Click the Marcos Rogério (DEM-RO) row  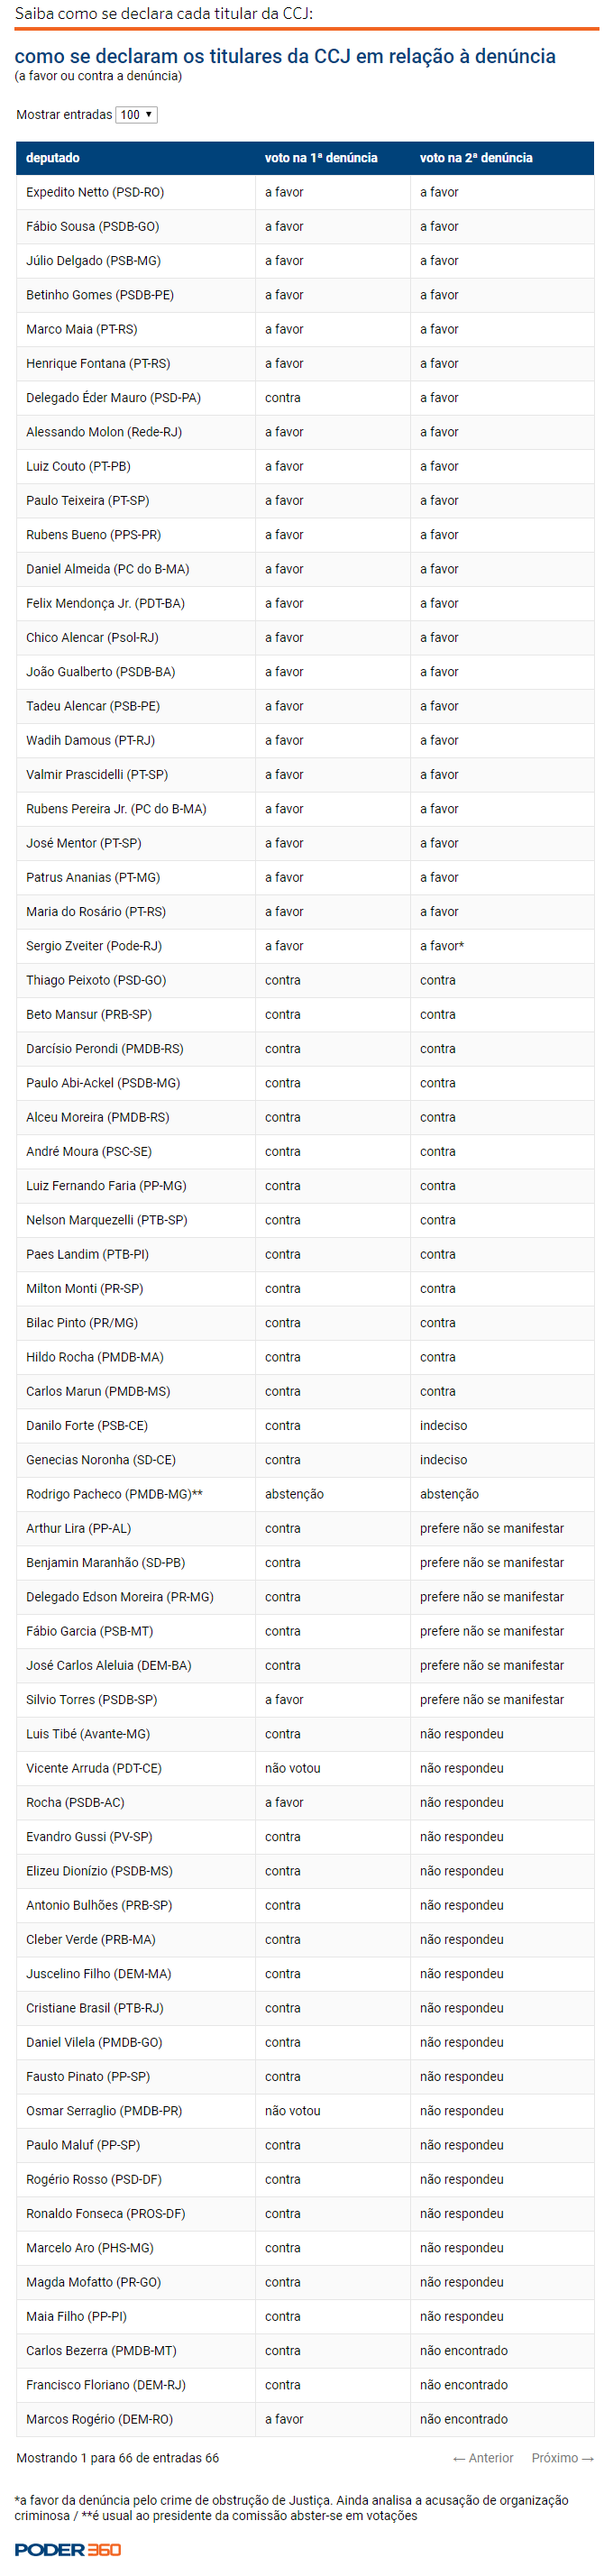(305, 2419)
